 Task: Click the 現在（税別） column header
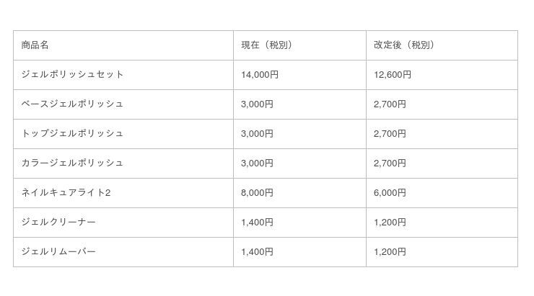266,45
